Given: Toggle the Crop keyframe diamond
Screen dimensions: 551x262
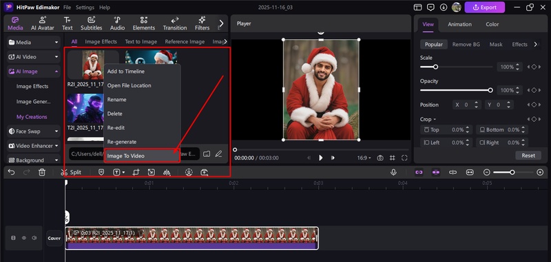Looking at the screenshot, I should 534,119.
